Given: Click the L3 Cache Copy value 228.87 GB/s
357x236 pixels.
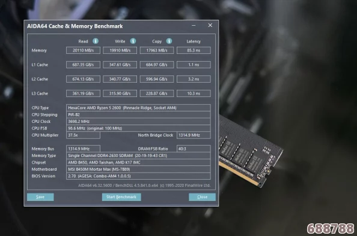Looking at the screenshot, I should 157,93.
